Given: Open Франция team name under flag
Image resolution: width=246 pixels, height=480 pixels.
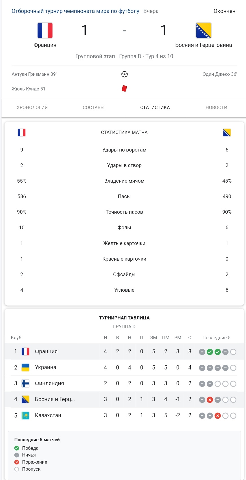Looking at the screenshot, I should [x=45, y=45].
